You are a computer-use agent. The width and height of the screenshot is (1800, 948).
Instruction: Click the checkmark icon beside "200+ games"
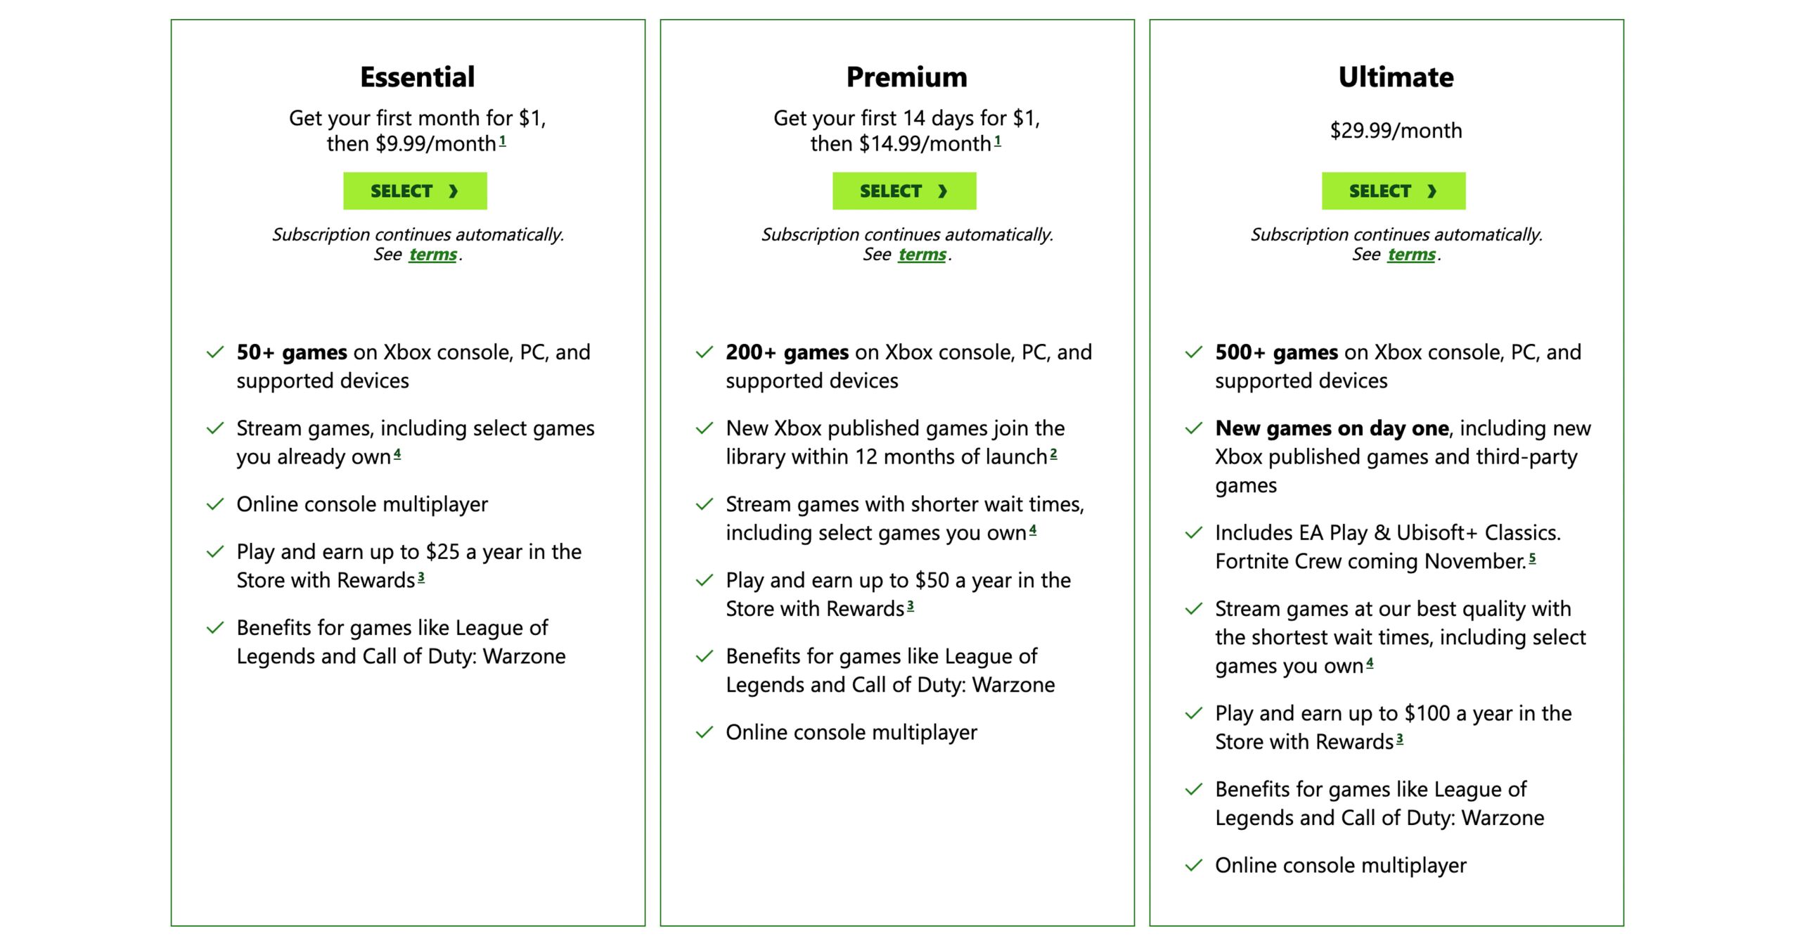(705, 352)
